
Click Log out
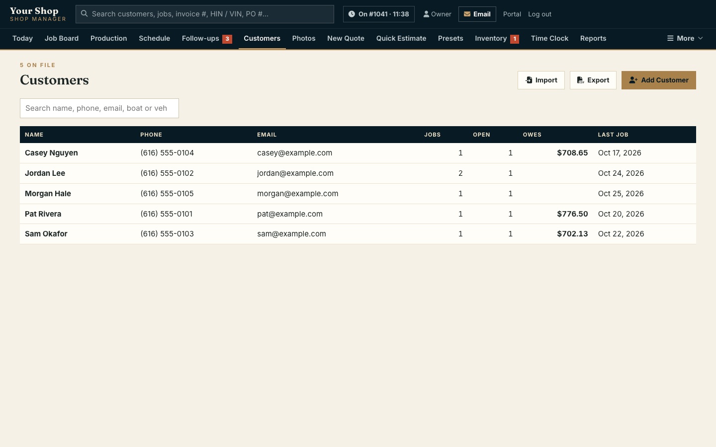[x=539, y=14]
